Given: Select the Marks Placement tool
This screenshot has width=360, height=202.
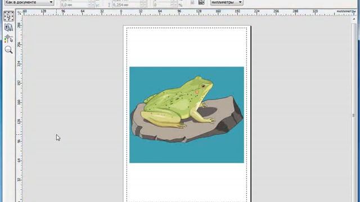Looking at the screenshot, I should click(x=9, y=39).
